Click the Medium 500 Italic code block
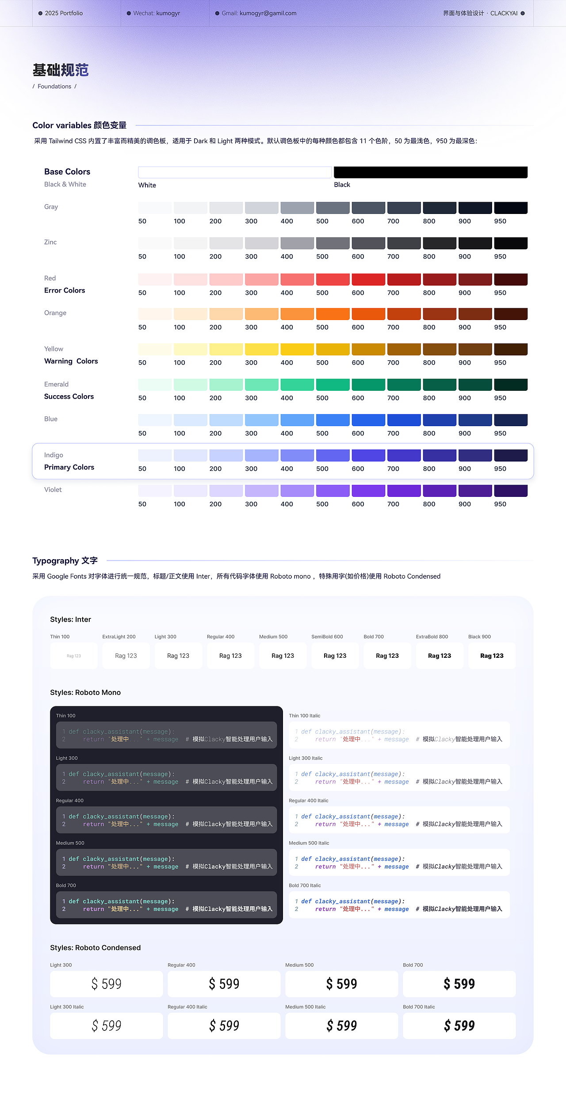The image size is (566, 1114). click(x=399, y=862)
